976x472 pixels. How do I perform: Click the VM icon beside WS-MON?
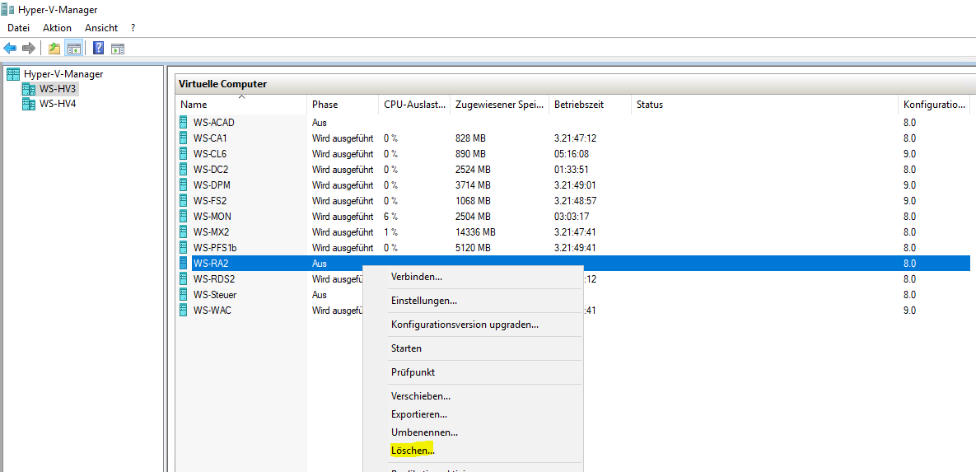click(x=184, y=216)
